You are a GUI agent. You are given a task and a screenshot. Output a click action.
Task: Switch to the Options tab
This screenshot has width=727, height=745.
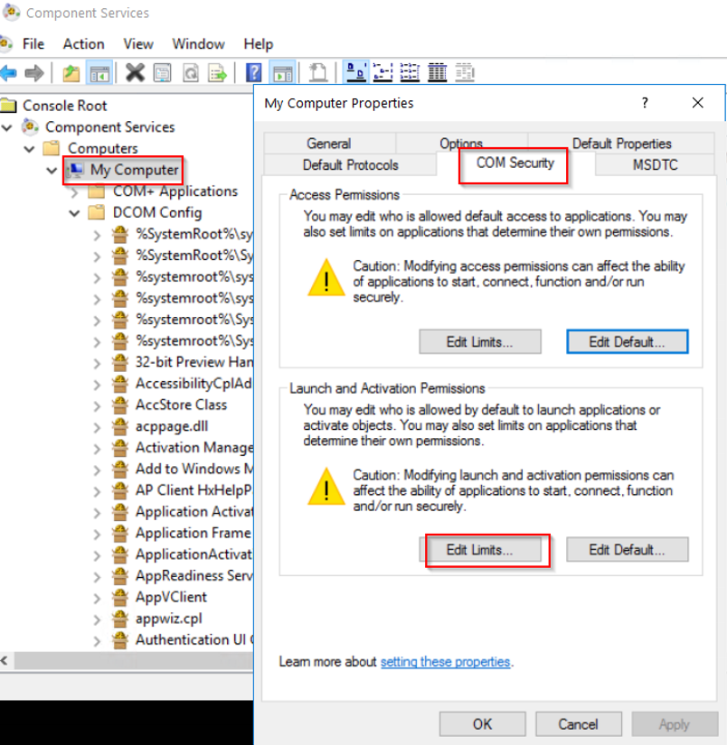tap(461, 142)
